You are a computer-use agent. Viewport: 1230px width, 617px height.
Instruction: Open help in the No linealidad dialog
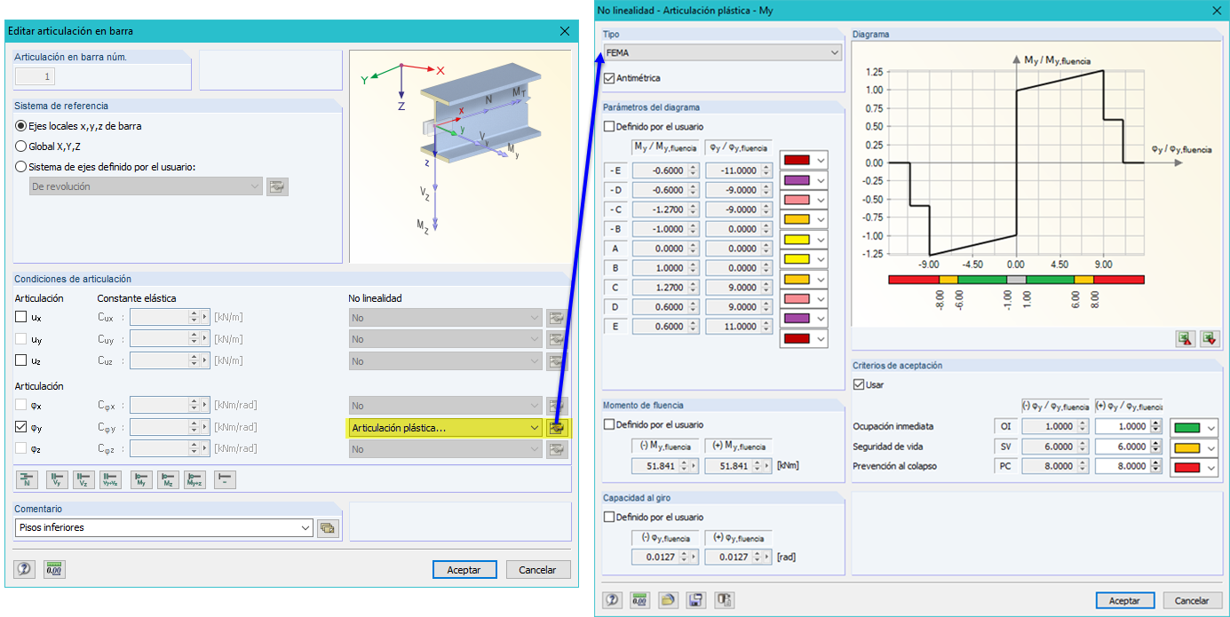click(613, 600)
